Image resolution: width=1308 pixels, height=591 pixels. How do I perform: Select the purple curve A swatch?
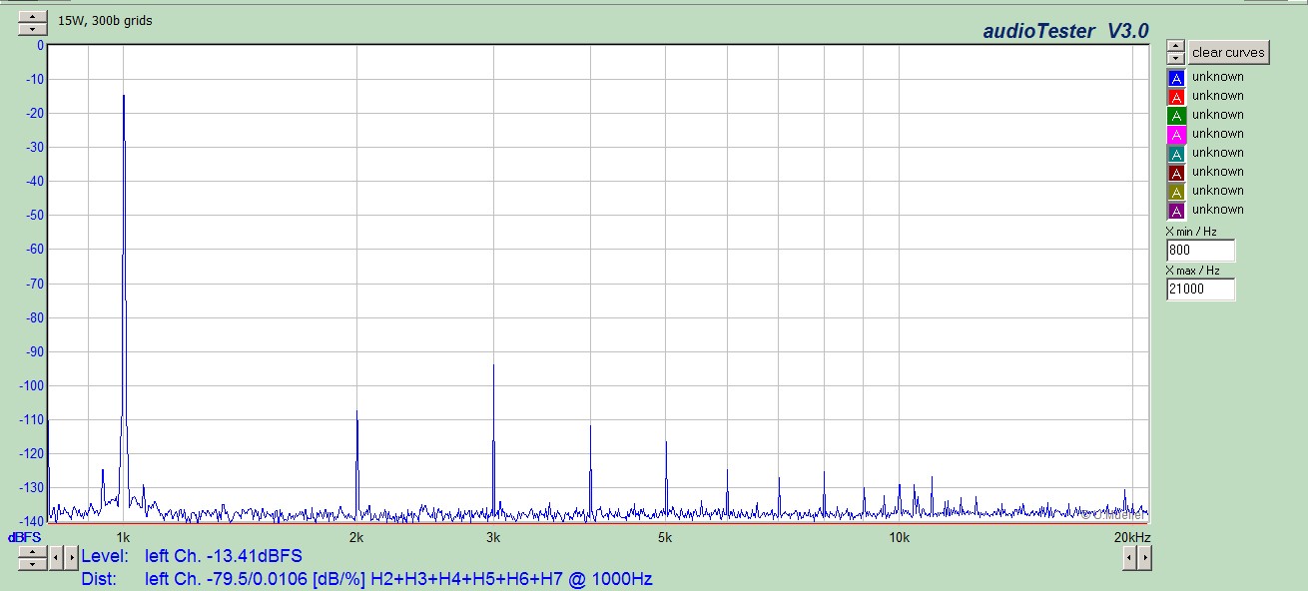pos(1176,211)
